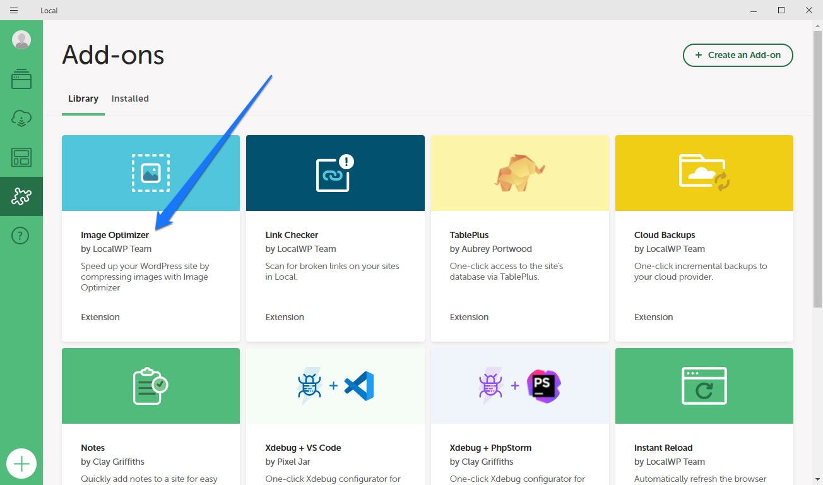Click scrollbar down arrow
The image size is (823, 485).
coord(818,480)
